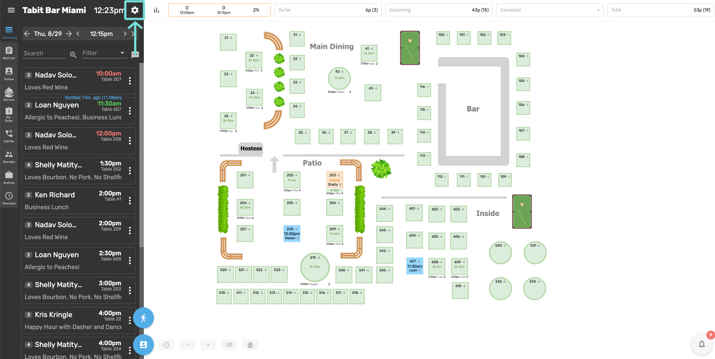Open the settings gear icon
The height and width of the screenshot is (359, 715).
tap(134, 10)
